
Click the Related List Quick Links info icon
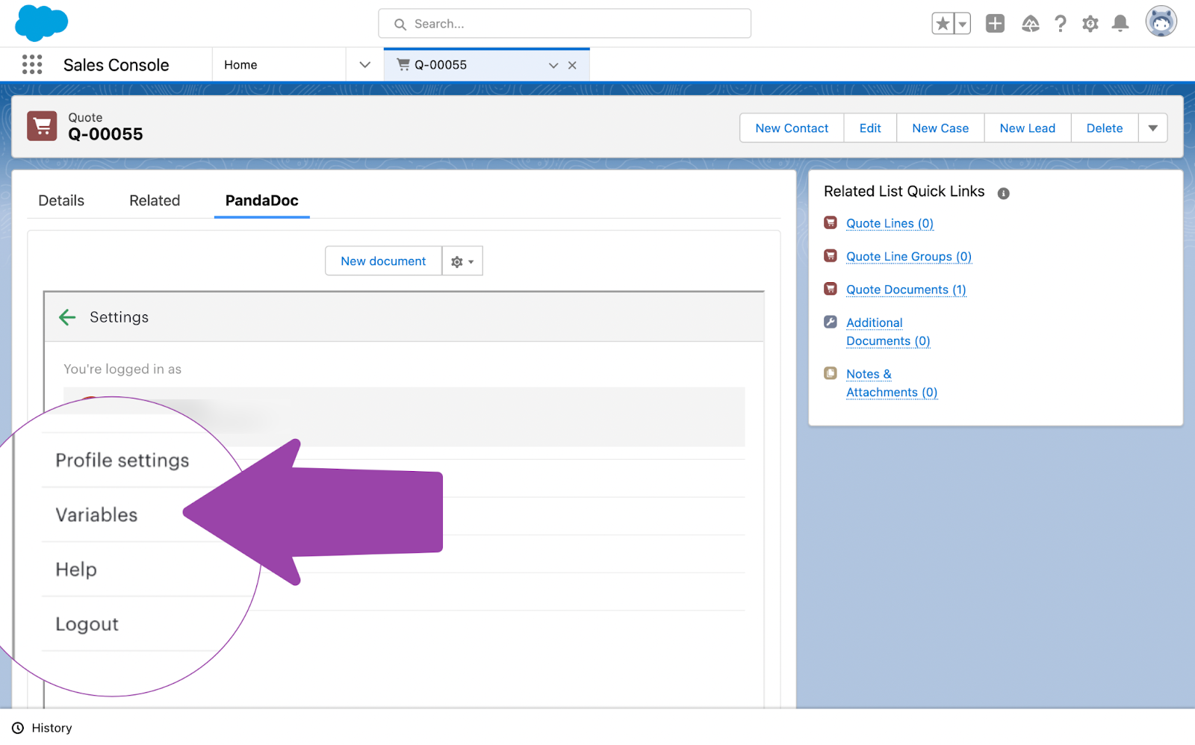click(x=1004, y=193)
